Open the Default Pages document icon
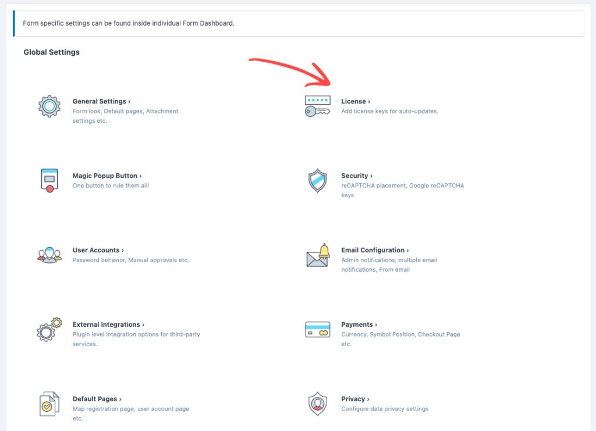This screenshot has width=596, height=431. coord(49,404)
